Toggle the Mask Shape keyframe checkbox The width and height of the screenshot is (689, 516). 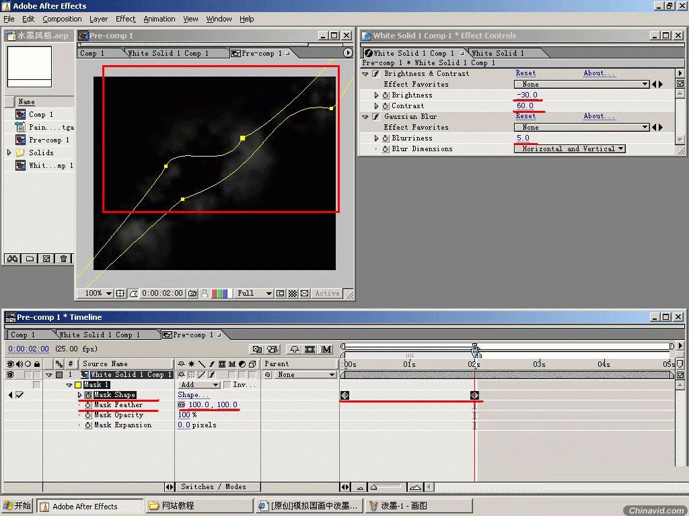pos(20,395)
